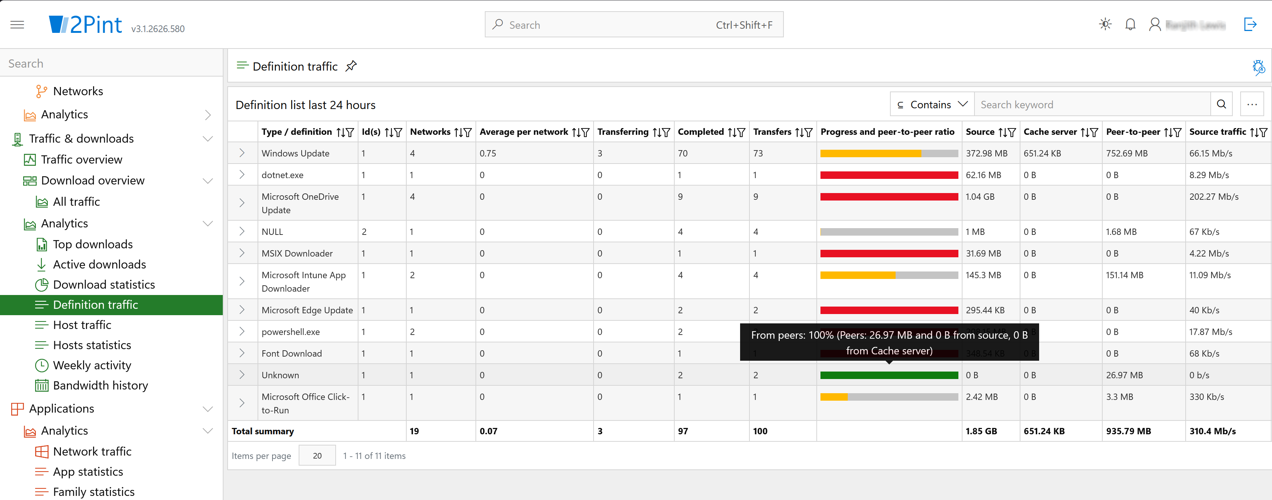Filter the Transferring column

666,132
